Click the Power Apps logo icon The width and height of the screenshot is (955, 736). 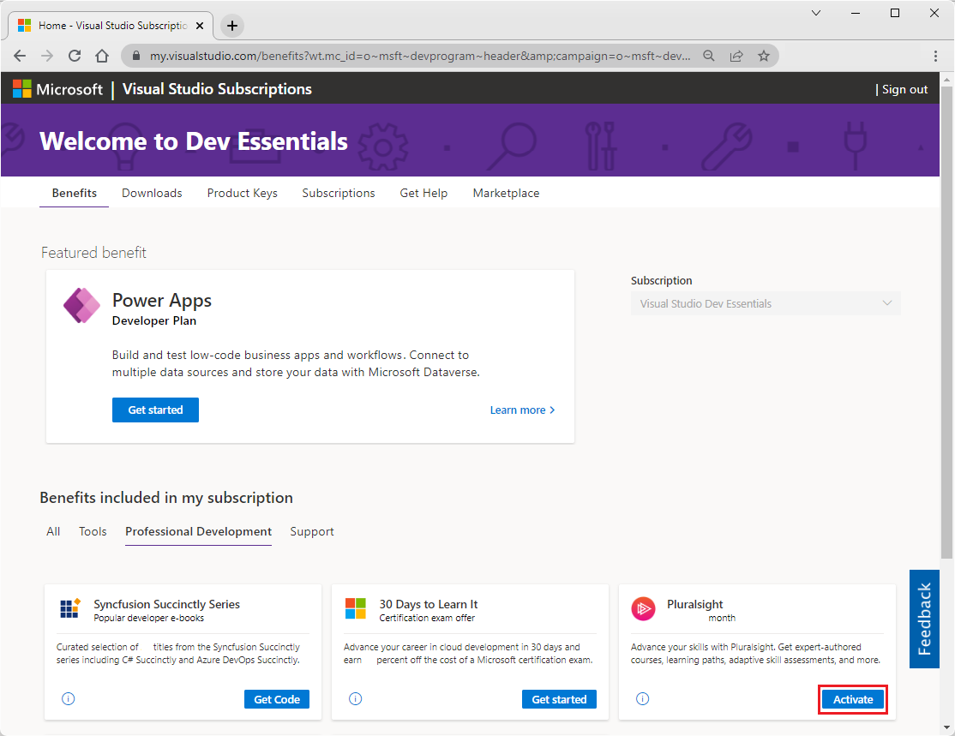[82, 306]
